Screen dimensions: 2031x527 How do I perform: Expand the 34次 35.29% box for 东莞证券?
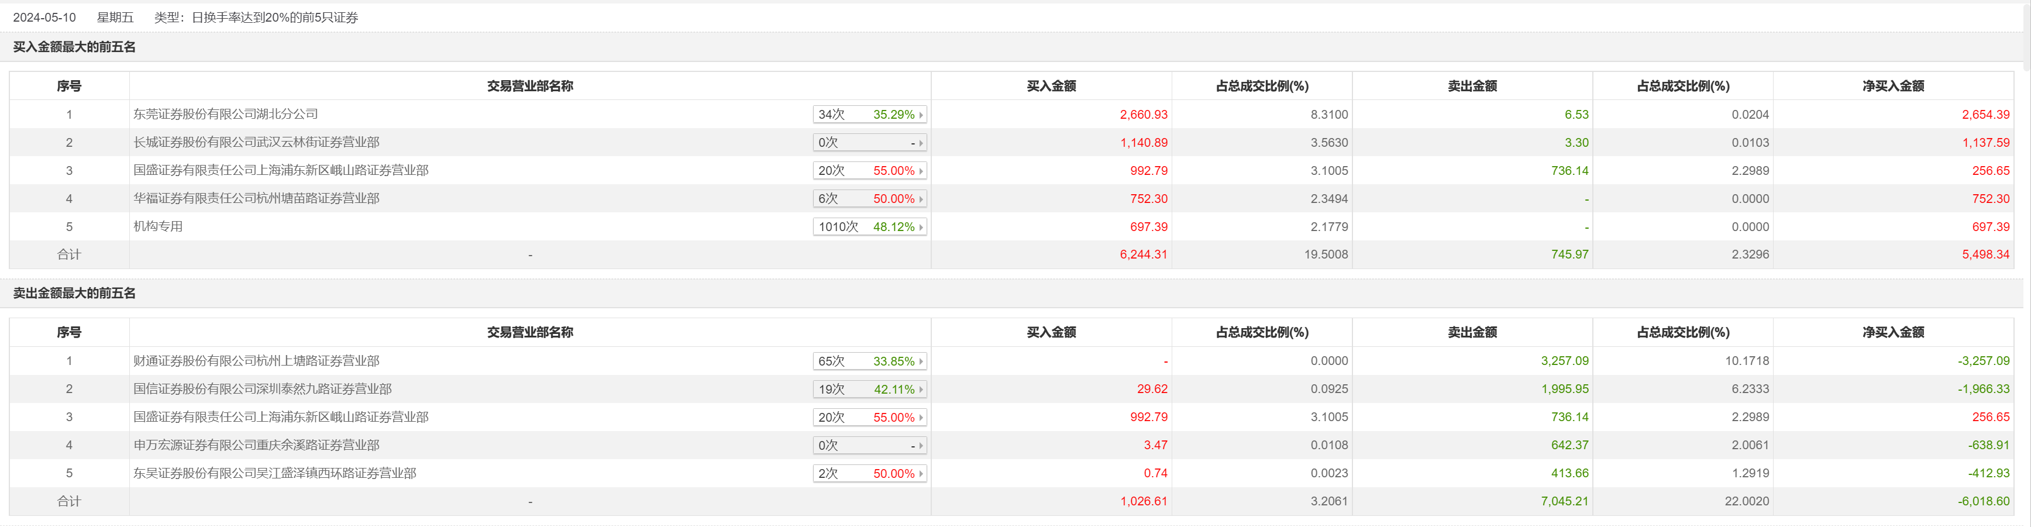click(x=870, y=115)
